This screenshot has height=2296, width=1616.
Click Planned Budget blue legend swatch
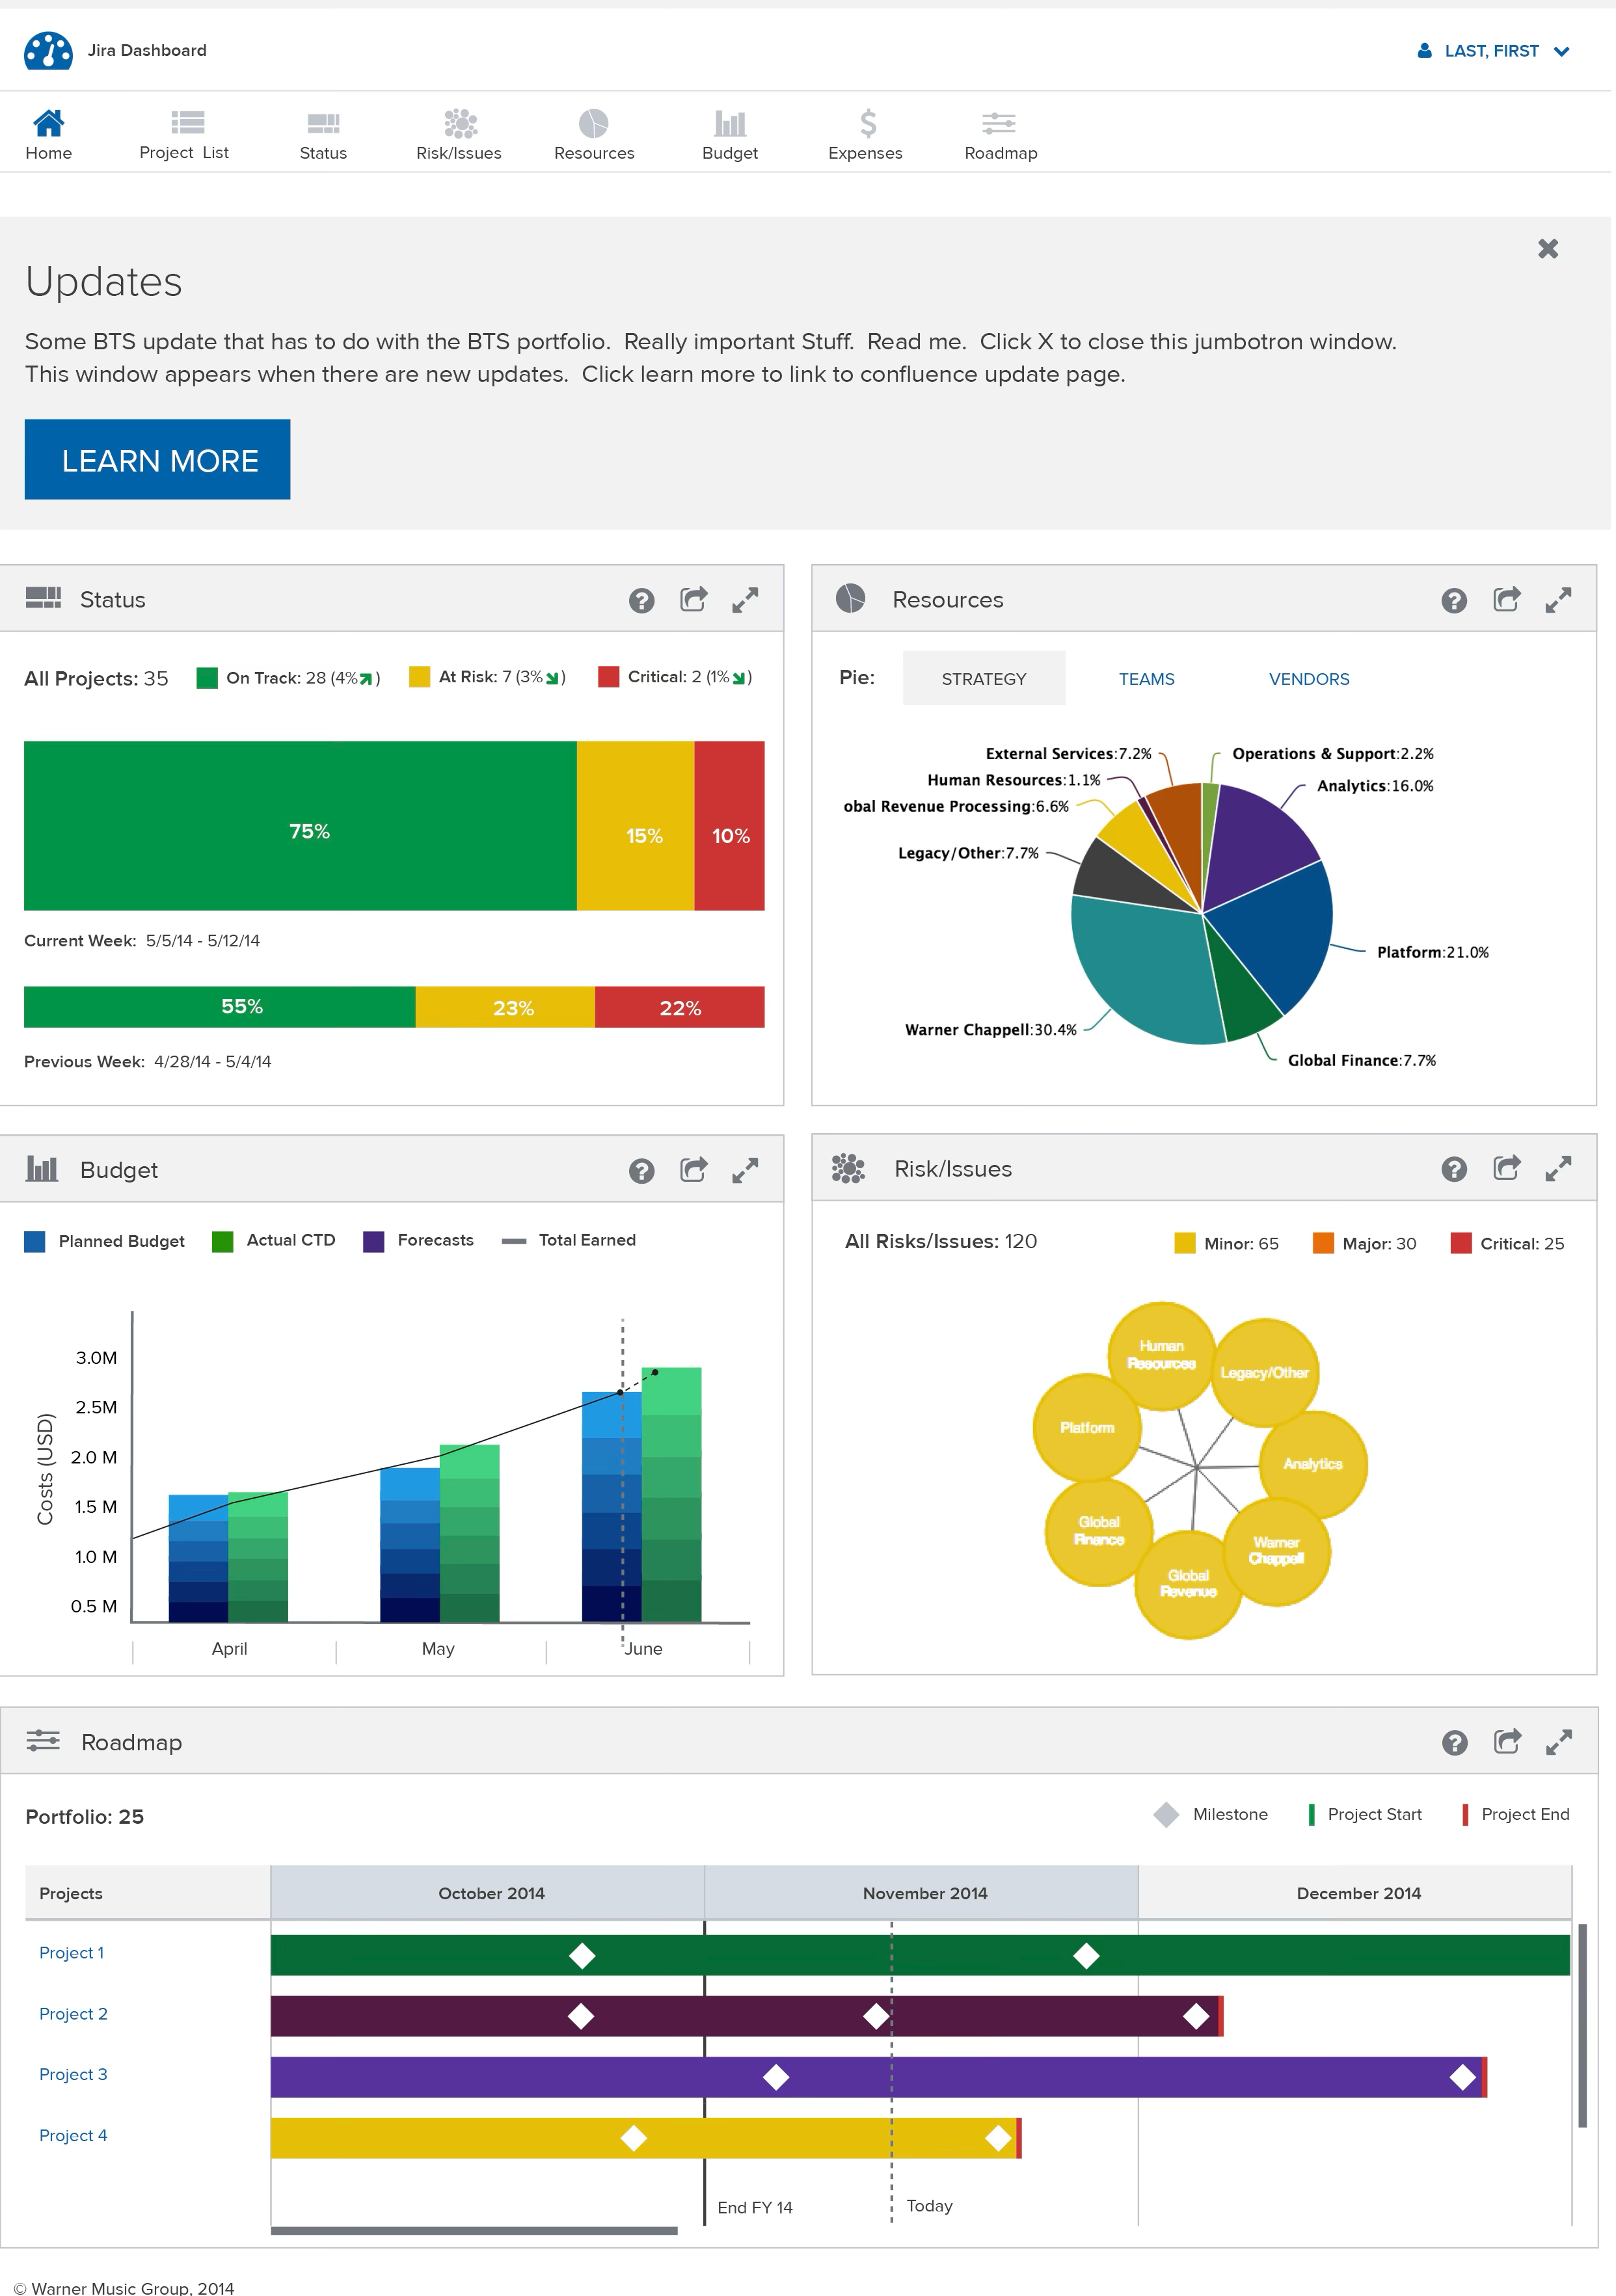click(35, 1241)
